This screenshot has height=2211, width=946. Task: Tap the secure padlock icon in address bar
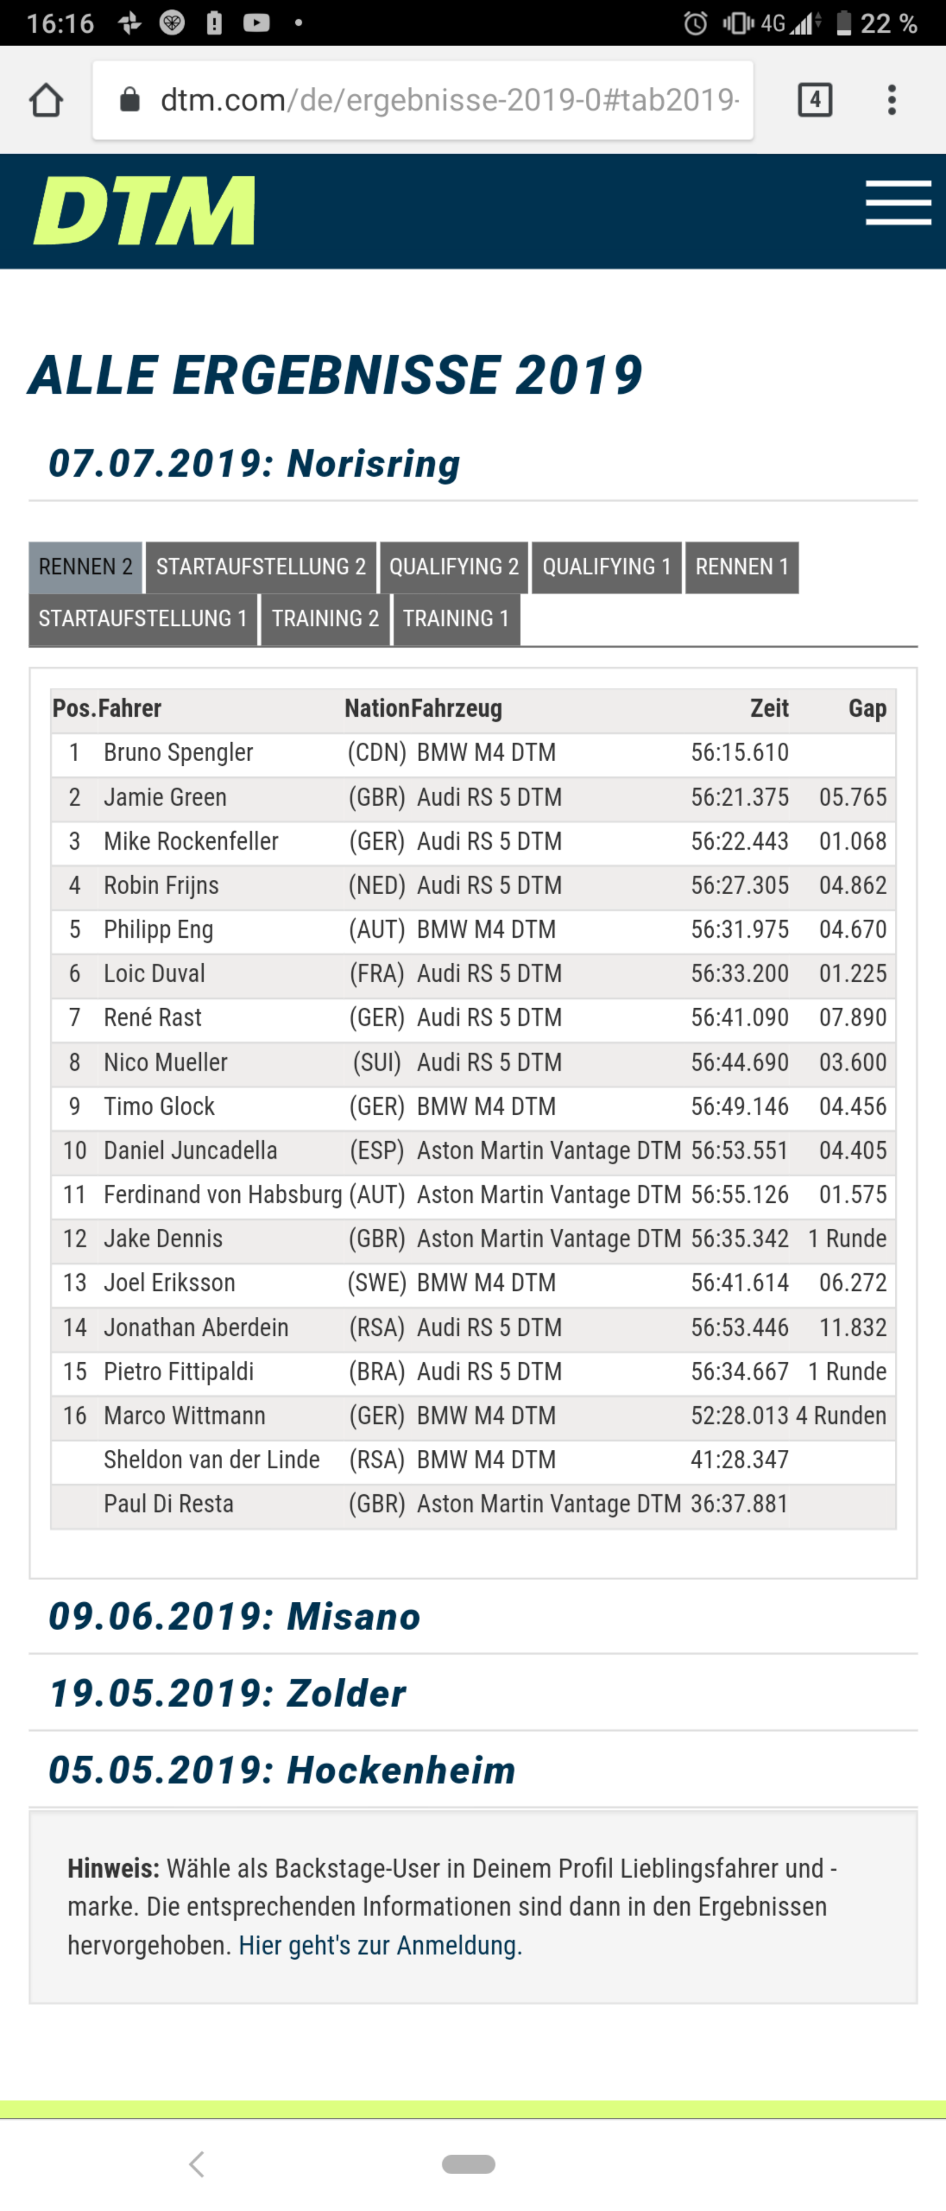pyautogui.click(x=129, y=100)
